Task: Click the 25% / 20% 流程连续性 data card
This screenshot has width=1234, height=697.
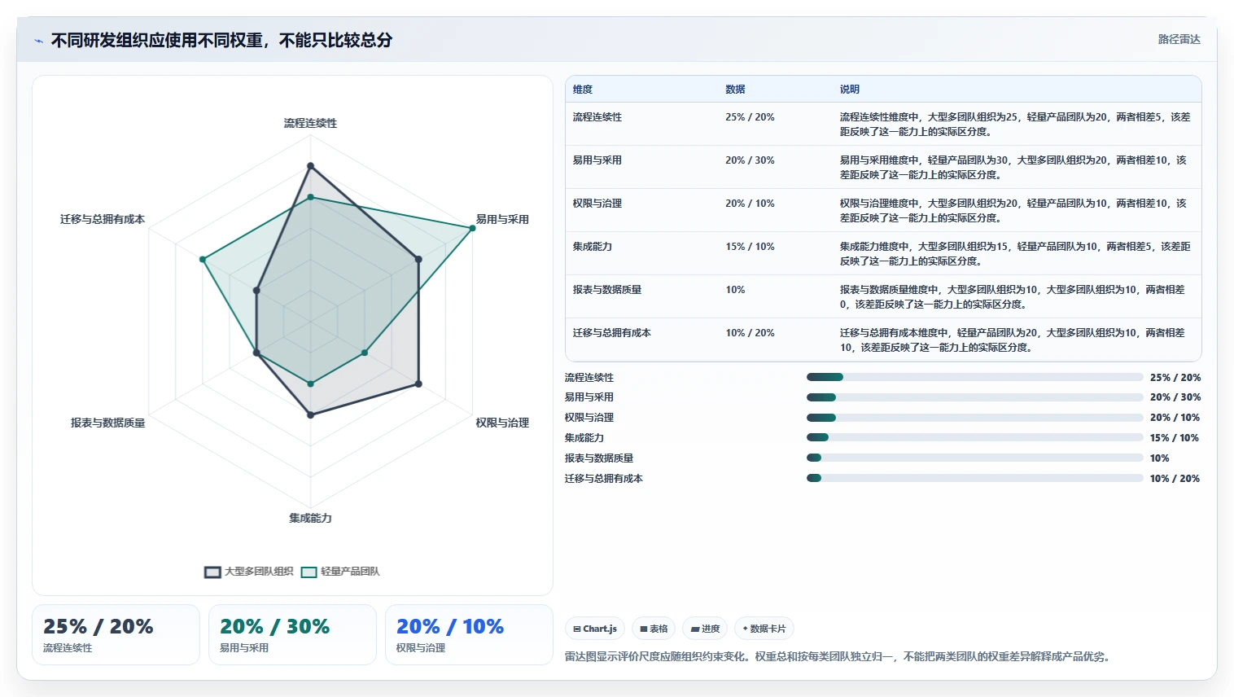Action: (116, 635)
